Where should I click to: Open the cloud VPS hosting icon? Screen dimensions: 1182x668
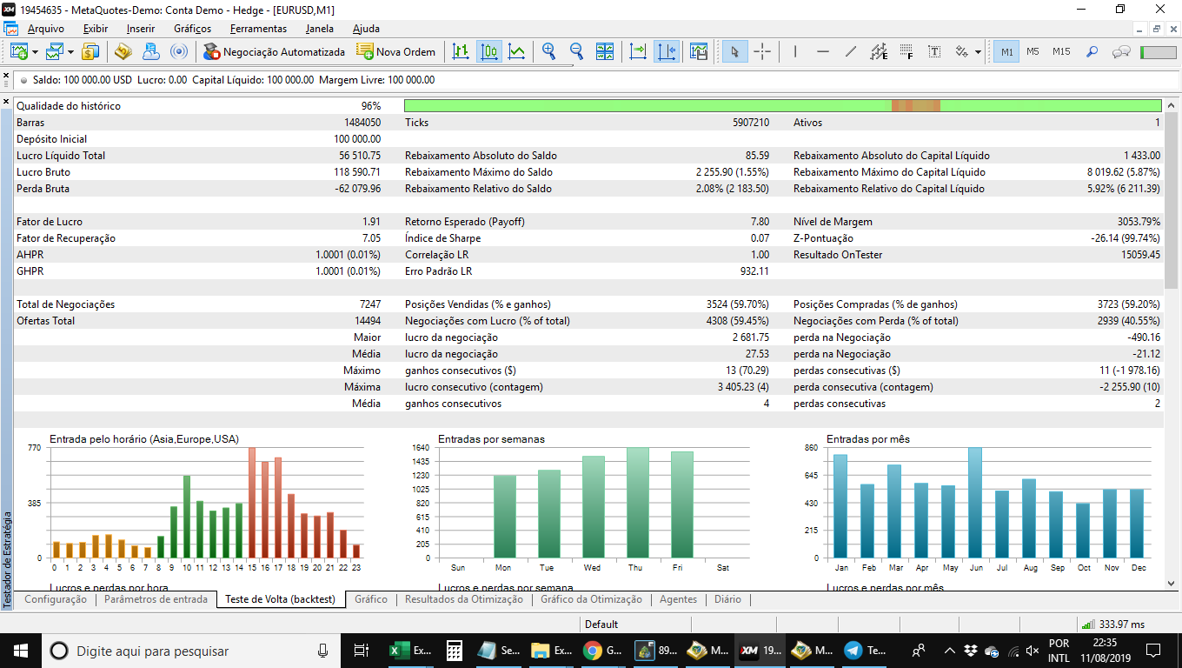point(150,51)
